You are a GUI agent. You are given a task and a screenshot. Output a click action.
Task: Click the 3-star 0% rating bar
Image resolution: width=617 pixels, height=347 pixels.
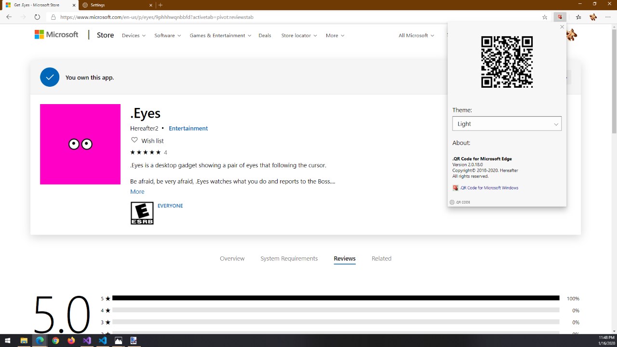click(335, 322)
